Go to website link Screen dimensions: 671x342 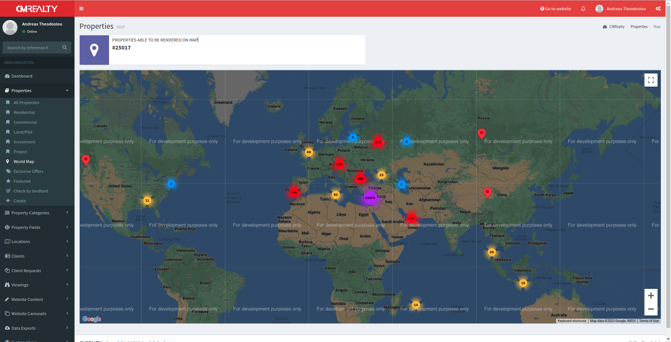tap(555, 9)
